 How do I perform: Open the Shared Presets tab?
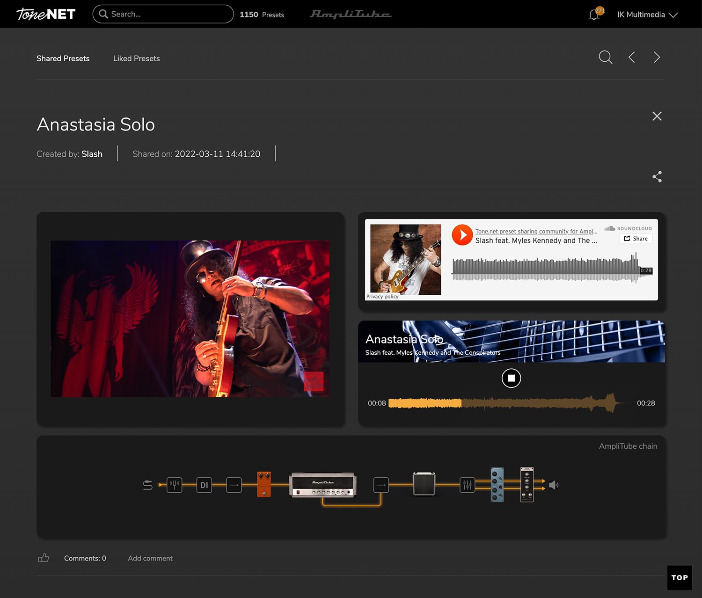click(x=63, y=58)
